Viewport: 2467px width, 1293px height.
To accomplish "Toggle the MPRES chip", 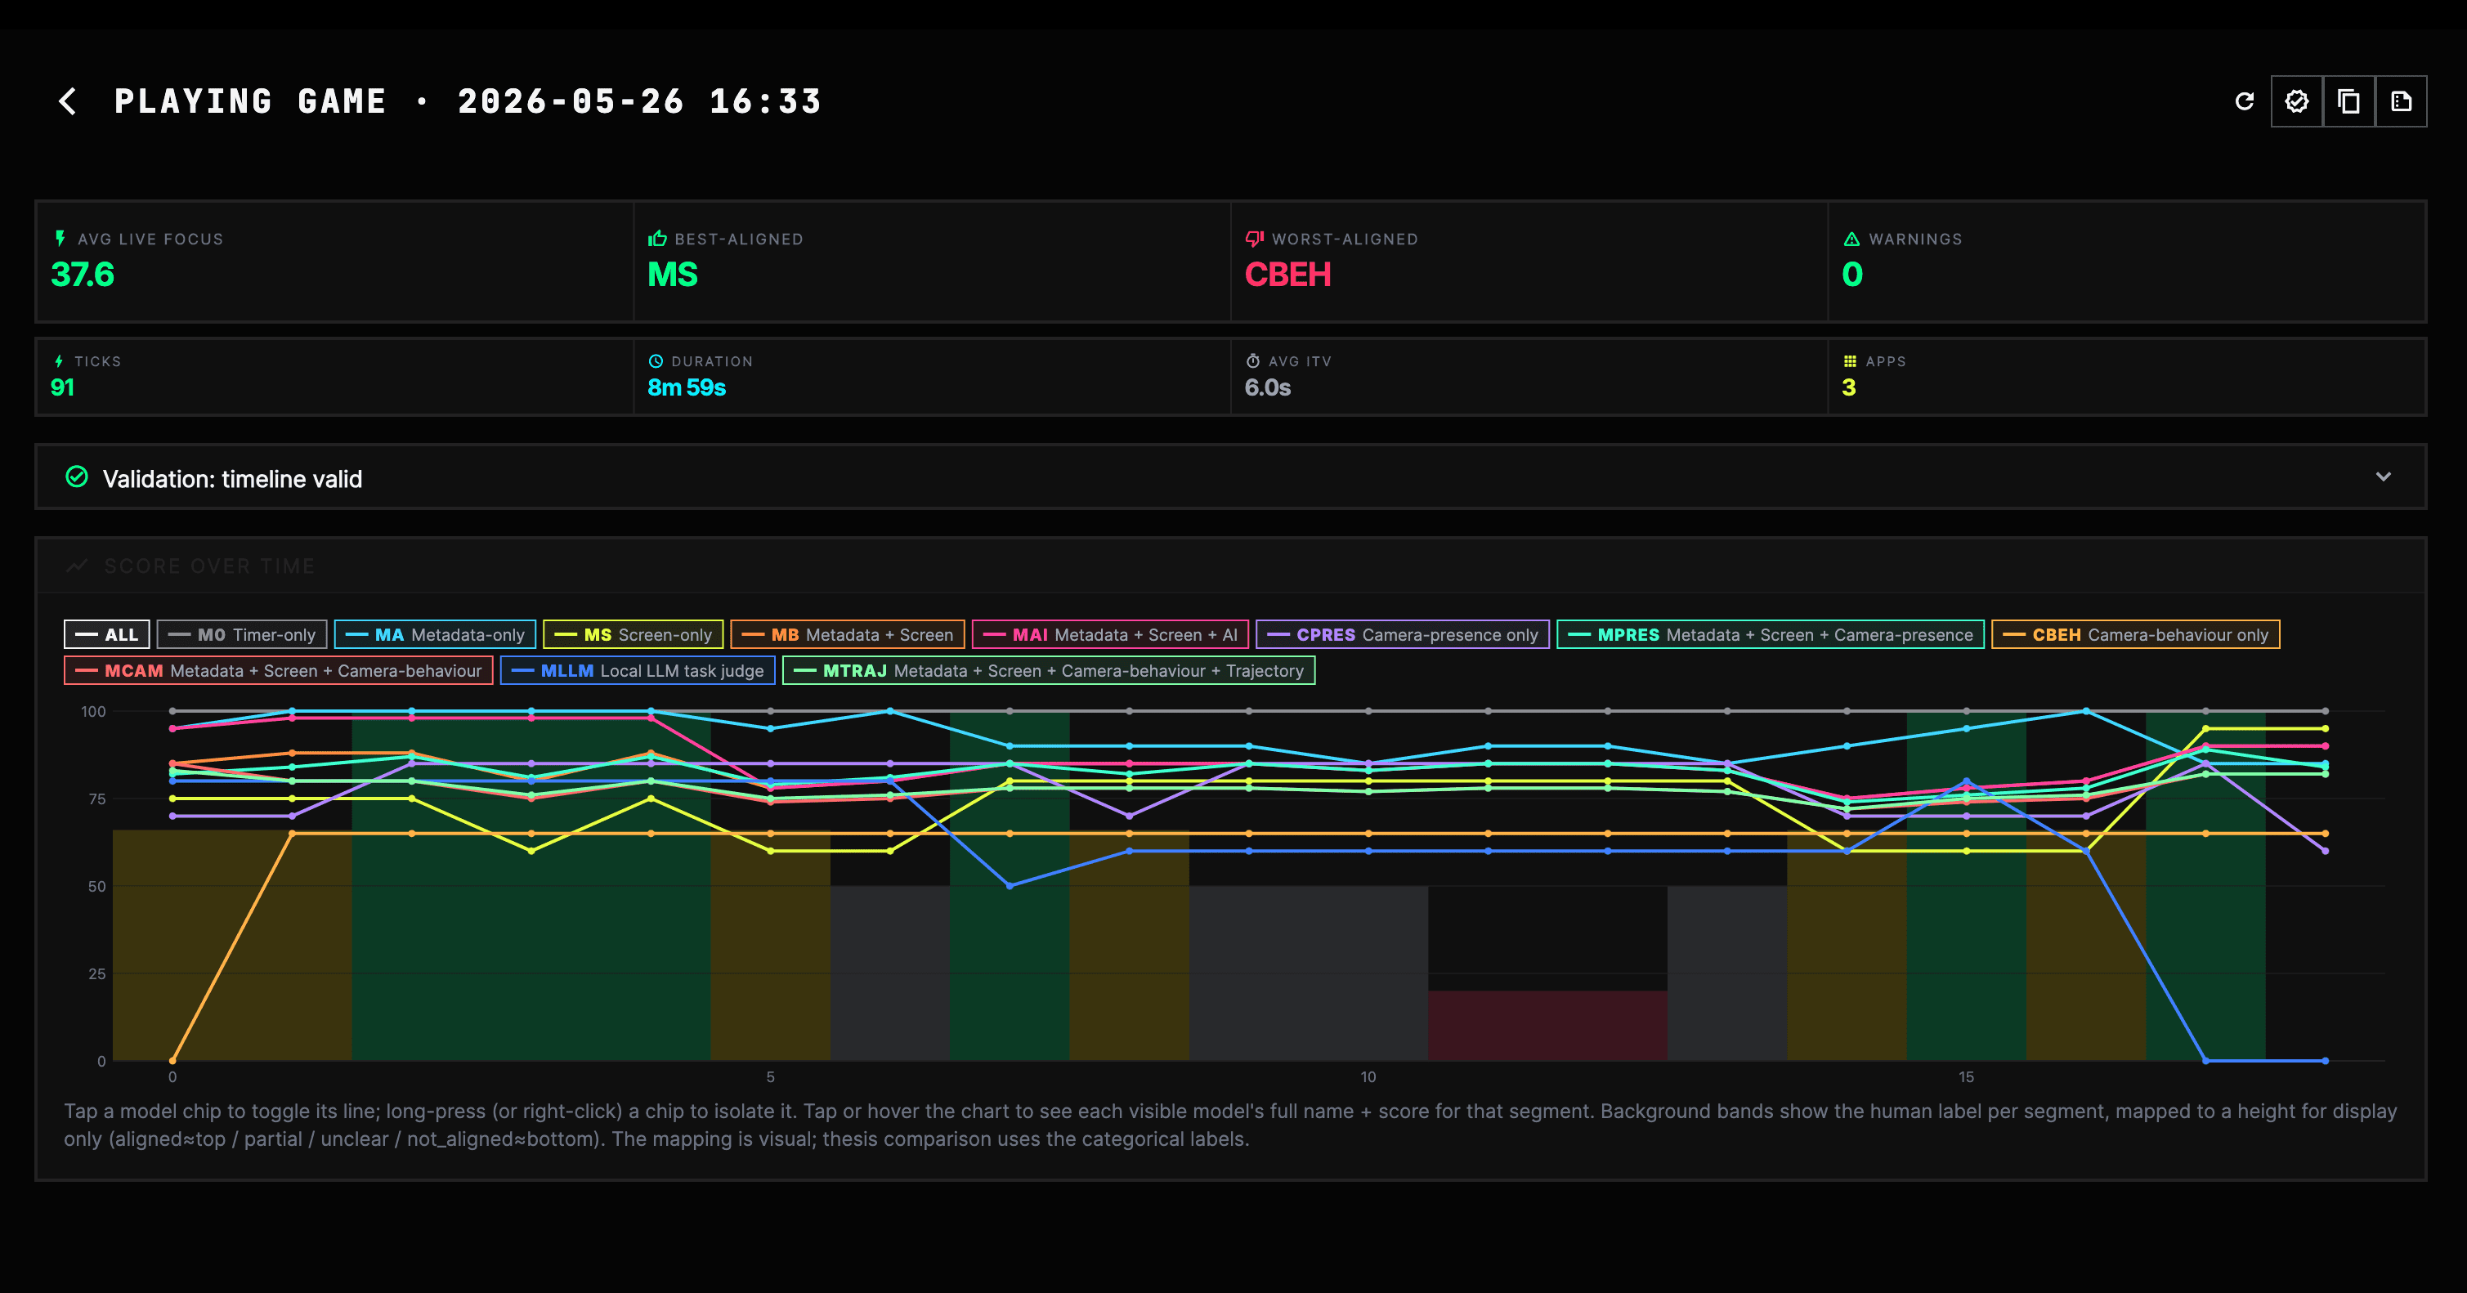I will tap(1771, 634).
